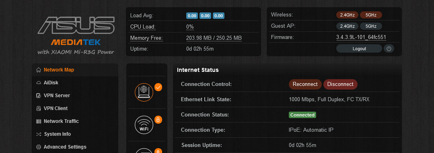
Task: Click the Disconnect button
Action: point(340,84)
